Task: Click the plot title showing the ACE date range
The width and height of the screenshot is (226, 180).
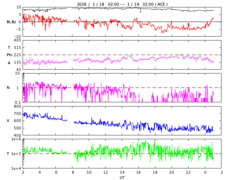Action: (x=122, y=4)
